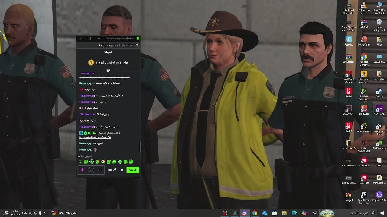Open the VLC media player desktop shortcut

pos(364,8)
